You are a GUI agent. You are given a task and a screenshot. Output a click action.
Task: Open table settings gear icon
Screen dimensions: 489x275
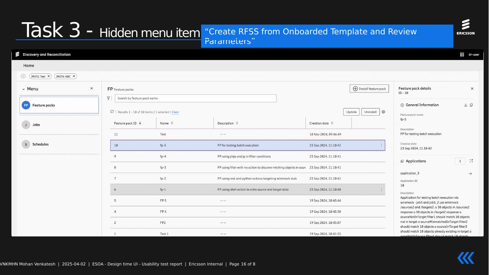coord(384,112)
